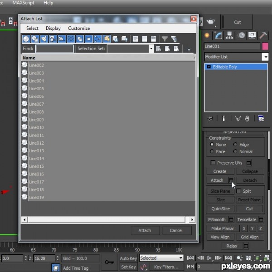Viewport: 272px width, 272px height.
Task: Select Editable Poly in modifier stack
Action: point(236,67)
